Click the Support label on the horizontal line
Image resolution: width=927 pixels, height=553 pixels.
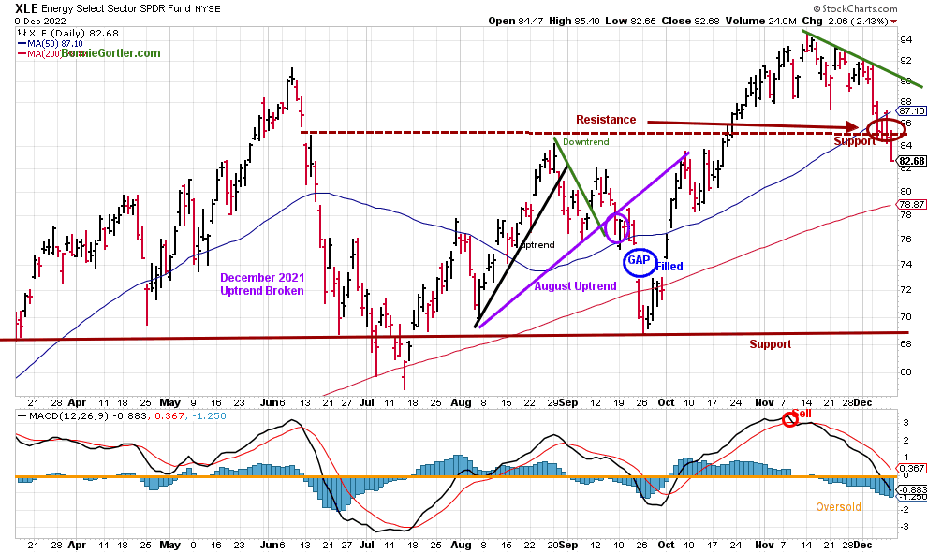click(x=771, y=343)
